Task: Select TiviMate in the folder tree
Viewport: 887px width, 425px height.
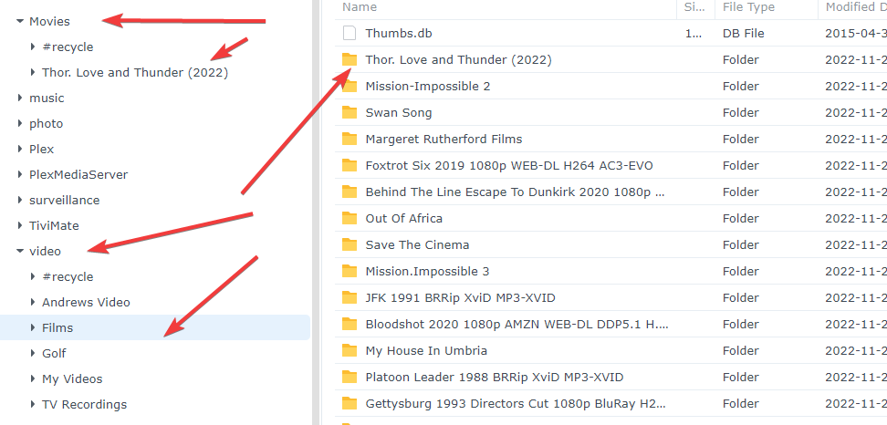Action: pyautogui.click(x=55, y=225)
